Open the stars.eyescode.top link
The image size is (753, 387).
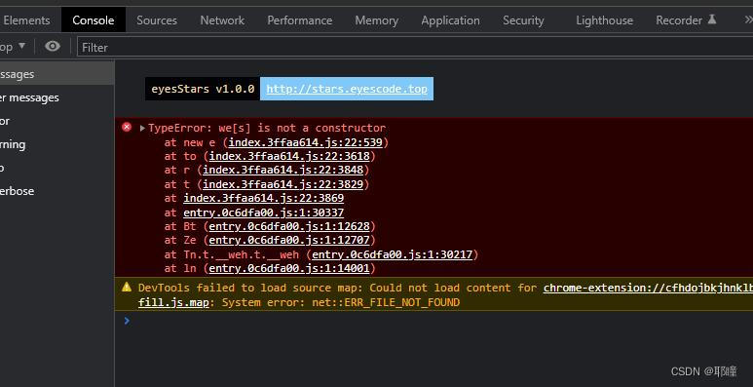point(346,89)
